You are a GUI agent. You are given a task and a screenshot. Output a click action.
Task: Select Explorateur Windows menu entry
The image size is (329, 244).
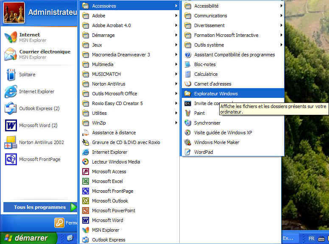point(232,94)
